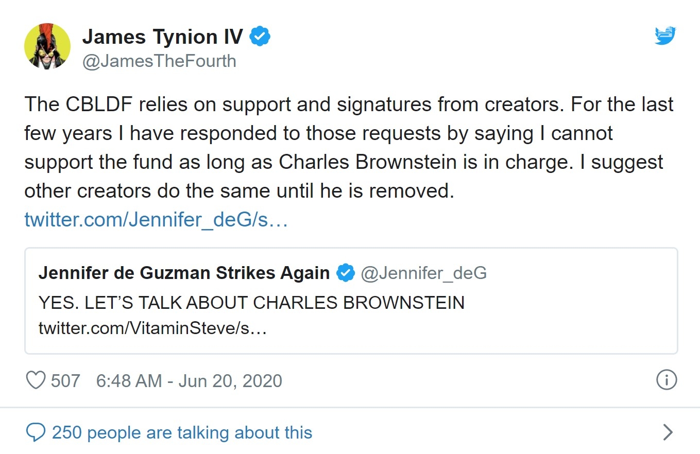
Task: Expand conversation with the right chevron arrow
Action: pos(668,432)
